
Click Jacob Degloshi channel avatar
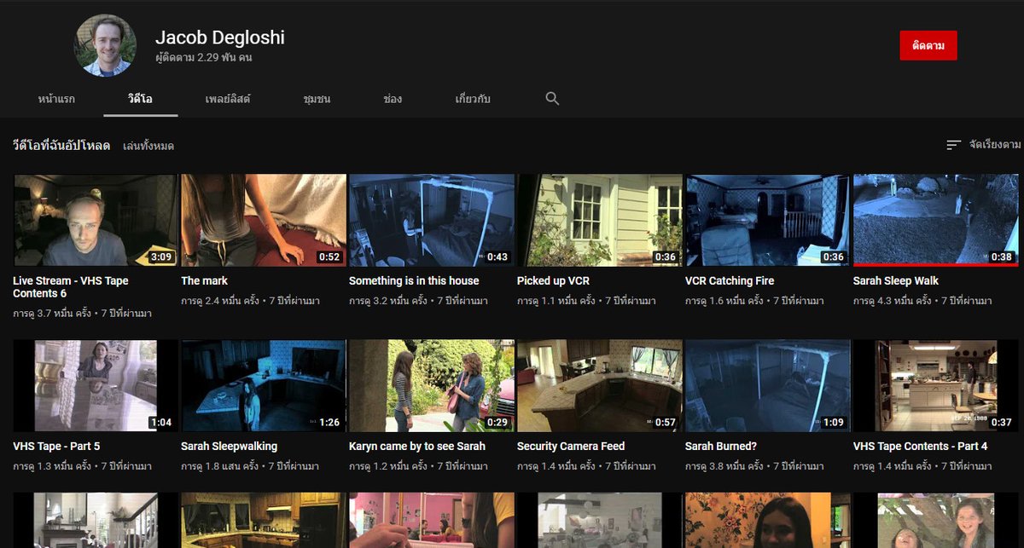105,46
